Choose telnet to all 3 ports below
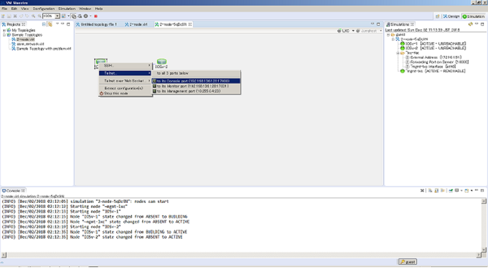488x274 pixels. click(x=196, y=73)
